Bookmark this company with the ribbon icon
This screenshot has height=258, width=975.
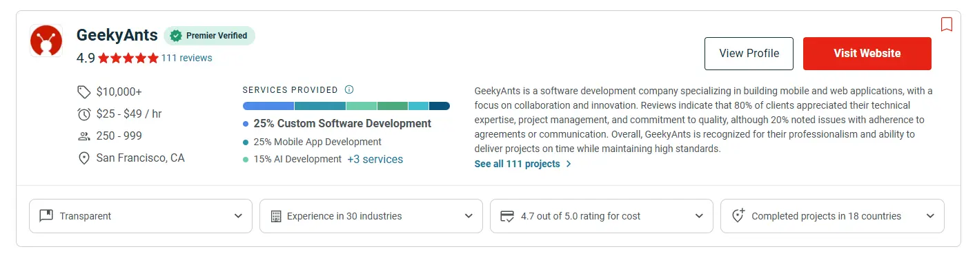pos(947,24)
